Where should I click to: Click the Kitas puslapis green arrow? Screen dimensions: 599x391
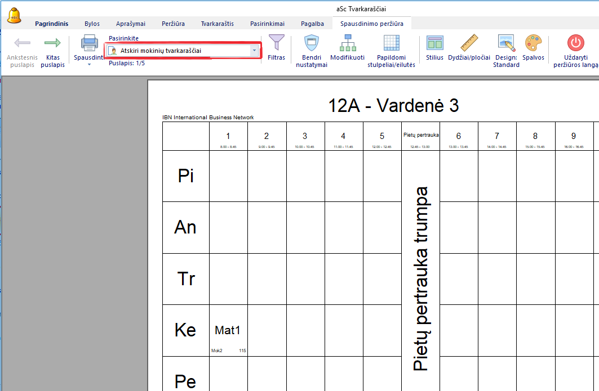[x=52, y=43]
